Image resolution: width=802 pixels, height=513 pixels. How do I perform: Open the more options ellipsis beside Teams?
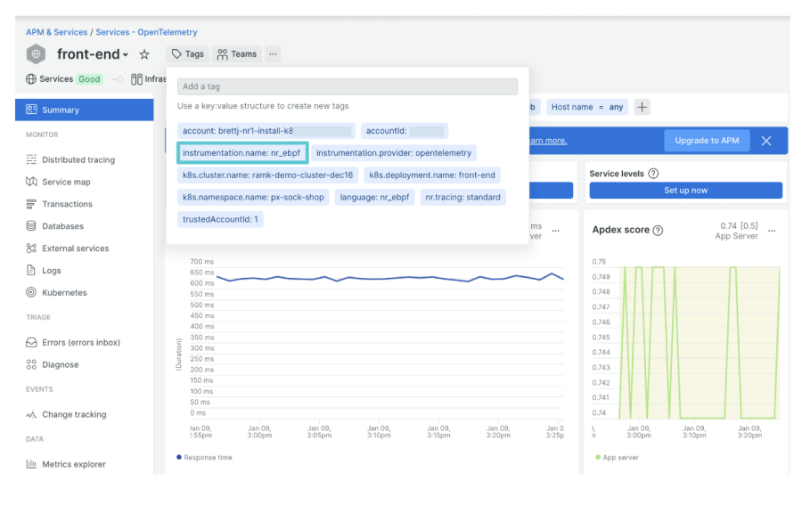click(x=273, y=54)
